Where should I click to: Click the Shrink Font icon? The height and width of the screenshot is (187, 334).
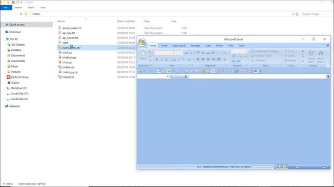[x=191, y=53]
